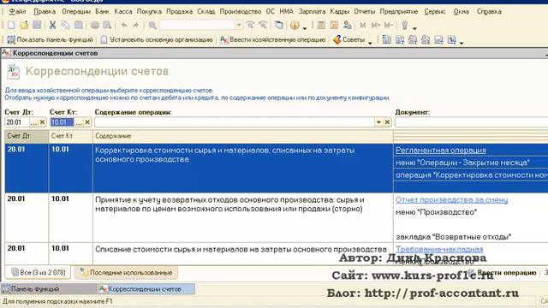Click the Содержание column header
This screenshot has width=548, height=308.
click(x=243, y=136)
